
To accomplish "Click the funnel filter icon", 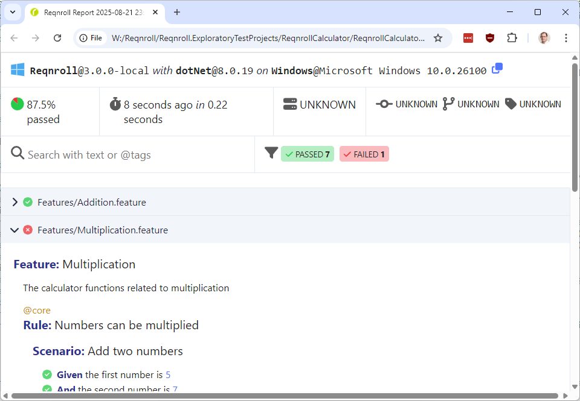I will tap(271, 153).
